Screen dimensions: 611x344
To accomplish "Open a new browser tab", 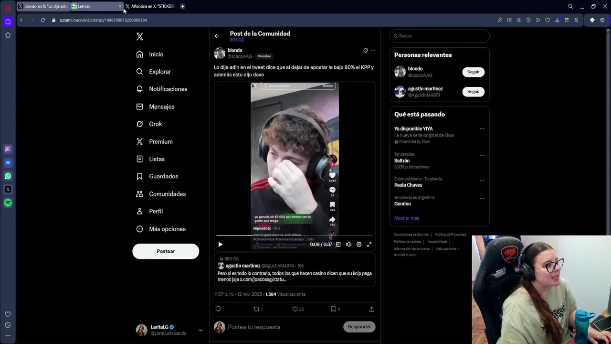I will point(182,6).
